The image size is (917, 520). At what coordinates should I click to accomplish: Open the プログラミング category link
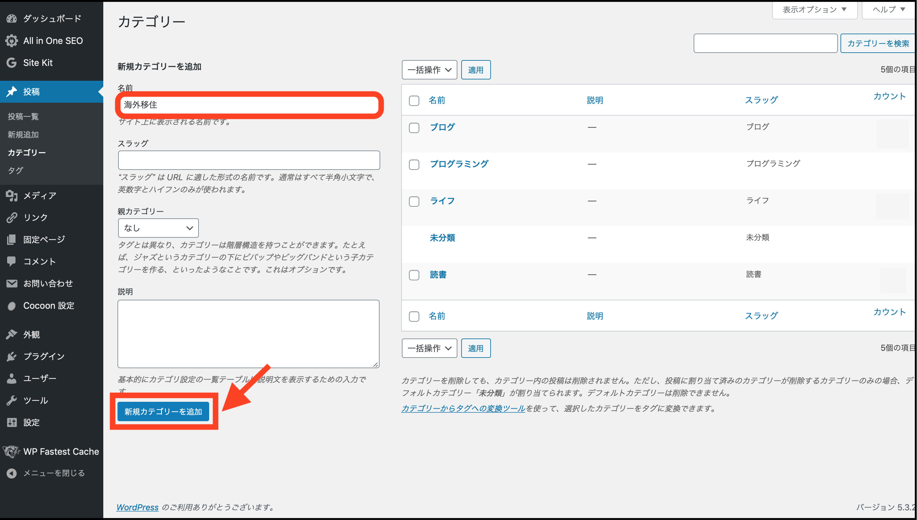459,164
